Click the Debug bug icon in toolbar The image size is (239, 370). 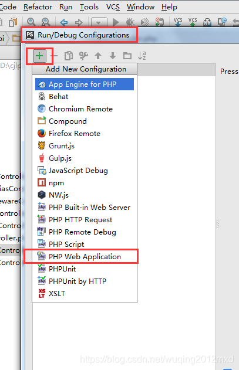tap(130, 22)
